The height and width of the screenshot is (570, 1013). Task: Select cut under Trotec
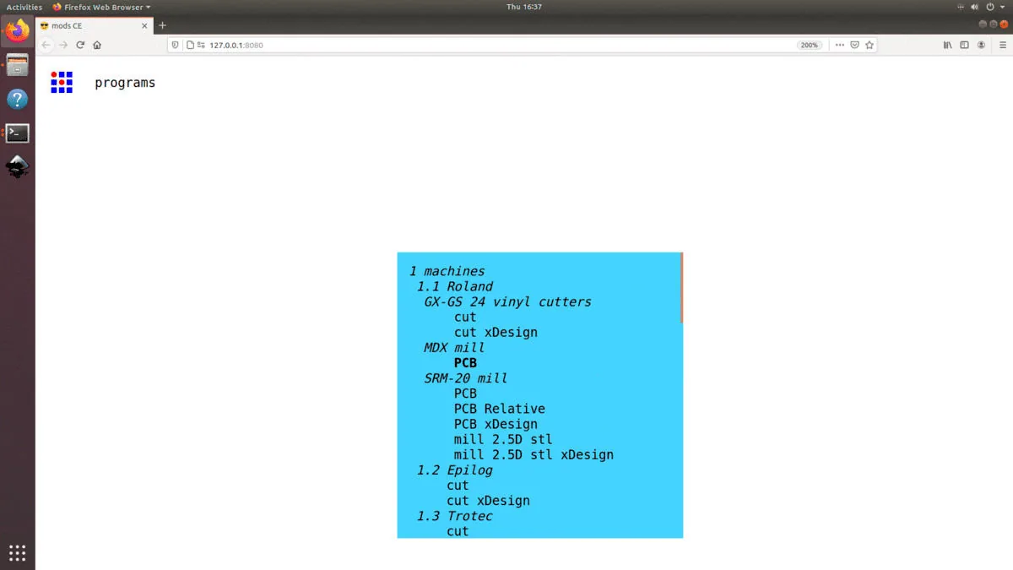(x=458, y=531)
